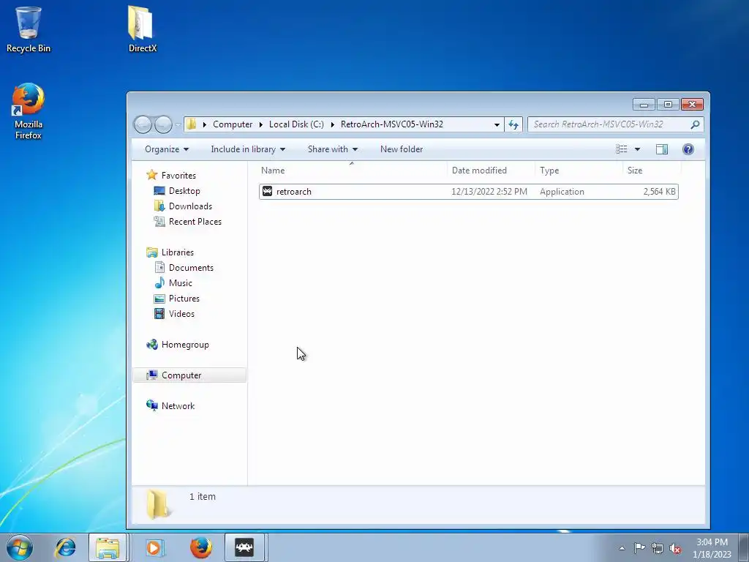Image resolution: width=749 pixels, height=562 pixels.
Task: Expand the Computer breadcrumb arrow
Action: pos(261,124)
